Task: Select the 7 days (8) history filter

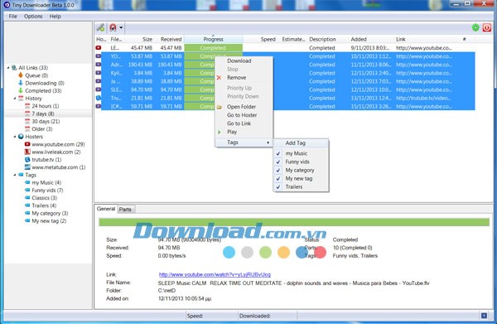Action: coord(43,114)
